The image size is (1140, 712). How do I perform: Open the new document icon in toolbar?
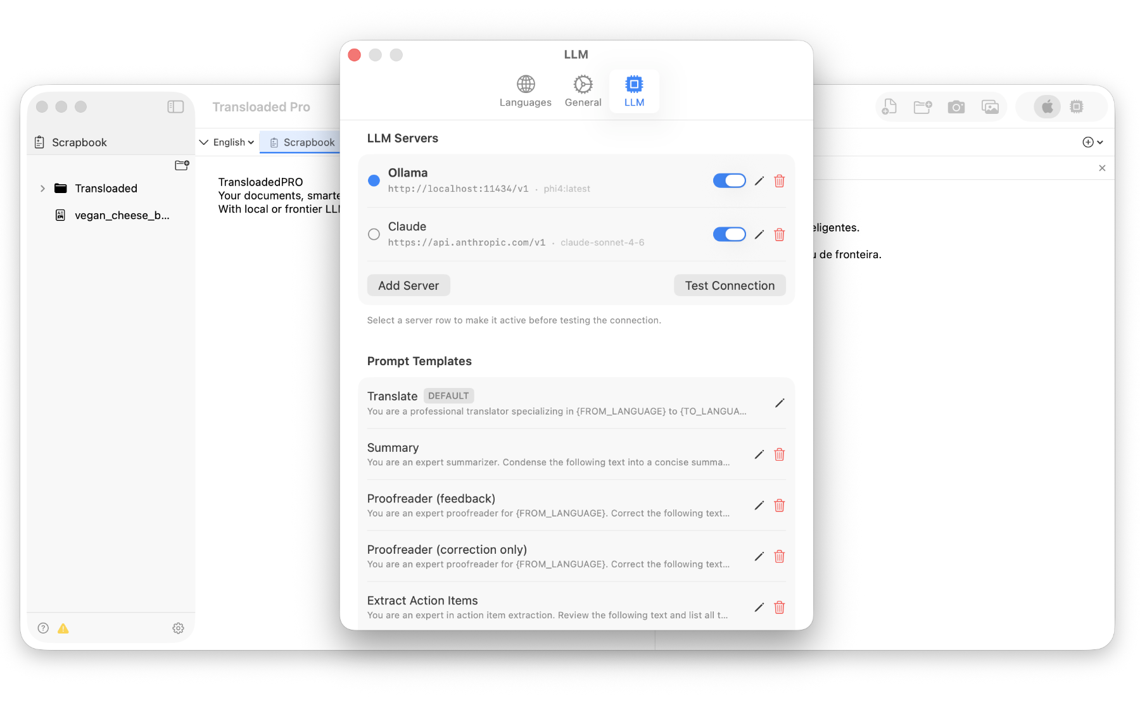(889, 106)
